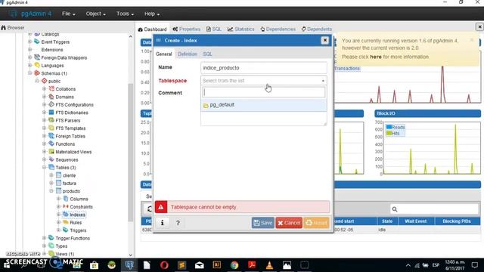Viewport: 484px width, 272px height.
Task: Dismiss the version update notification
Action: (x=472, y=40)
